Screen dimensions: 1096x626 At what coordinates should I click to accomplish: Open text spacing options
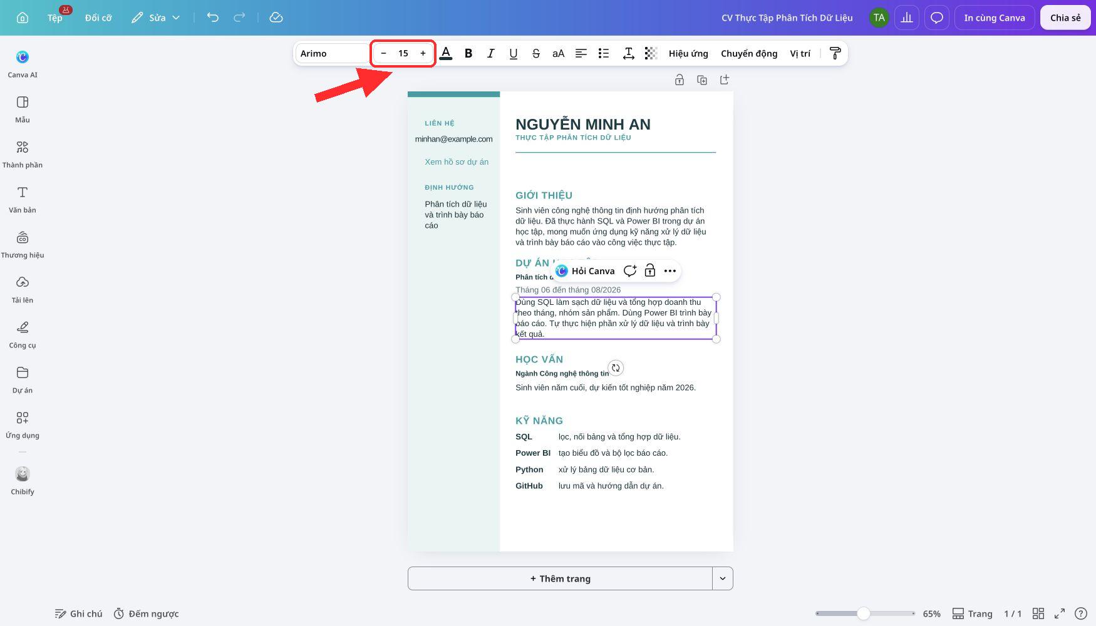pyautogui.click(x=629, y=53)
